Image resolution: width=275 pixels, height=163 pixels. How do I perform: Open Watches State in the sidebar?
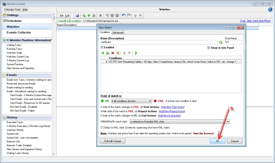point(14,53)
